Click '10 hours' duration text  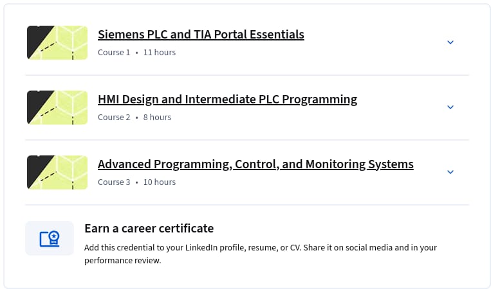[x=160, y=182]
